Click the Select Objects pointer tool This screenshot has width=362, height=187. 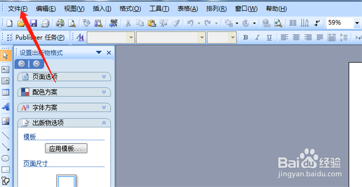tap(6, 55)
